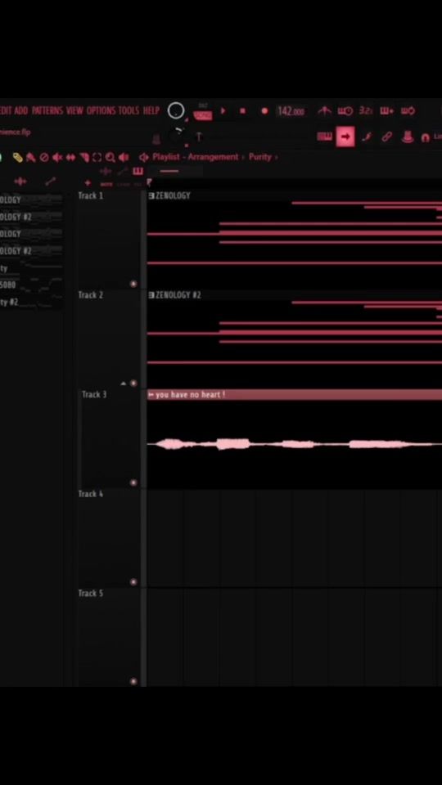Click the playlist start time marker flag
Image resolution: width=442 pixels, height=785 pixels.
click(x=149, y=182)
